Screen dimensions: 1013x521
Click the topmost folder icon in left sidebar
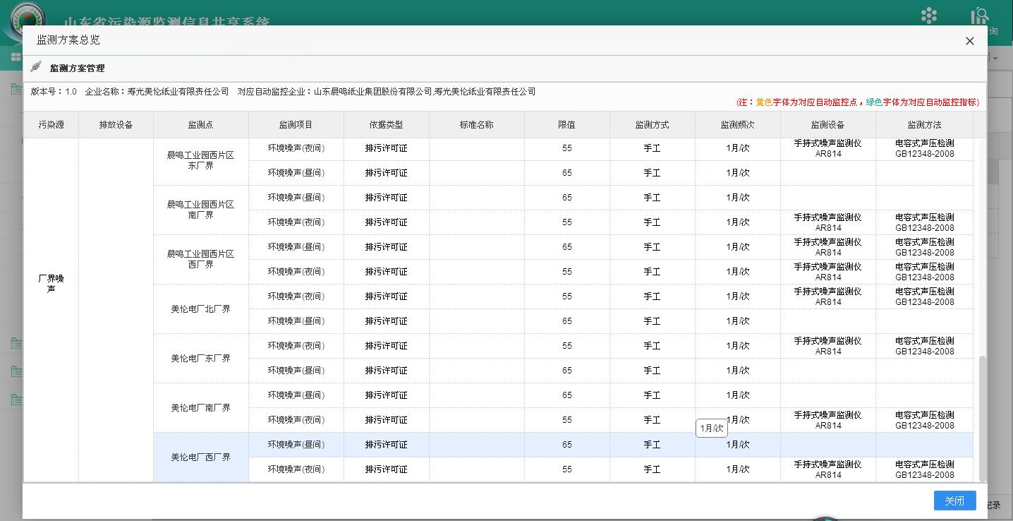(16, 88)
